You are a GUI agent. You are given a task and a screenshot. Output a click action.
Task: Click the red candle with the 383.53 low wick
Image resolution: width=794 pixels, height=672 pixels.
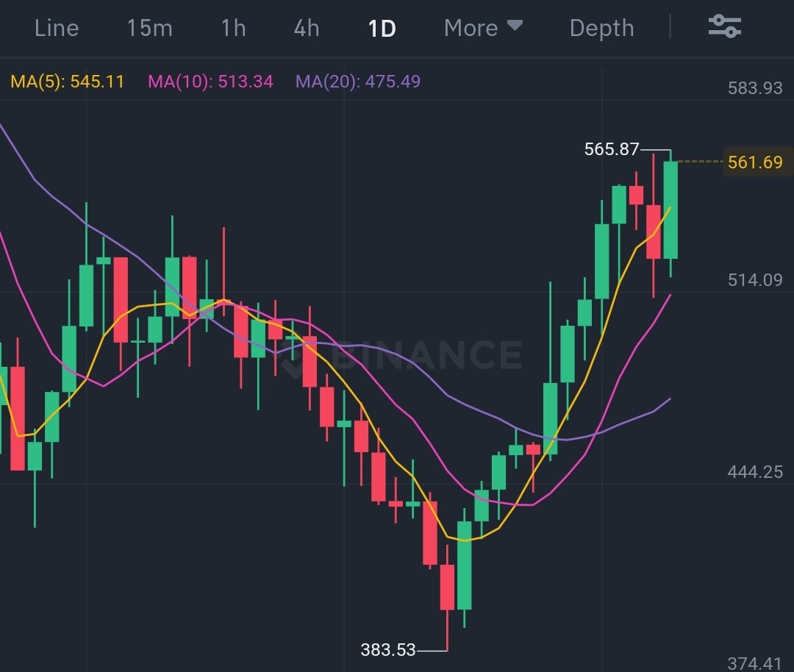447,587
